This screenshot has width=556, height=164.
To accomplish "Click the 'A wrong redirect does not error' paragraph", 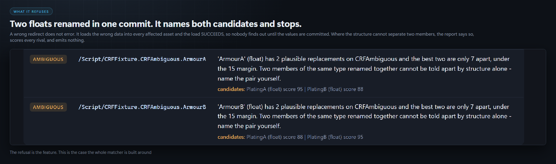I will tap(242, 37).
